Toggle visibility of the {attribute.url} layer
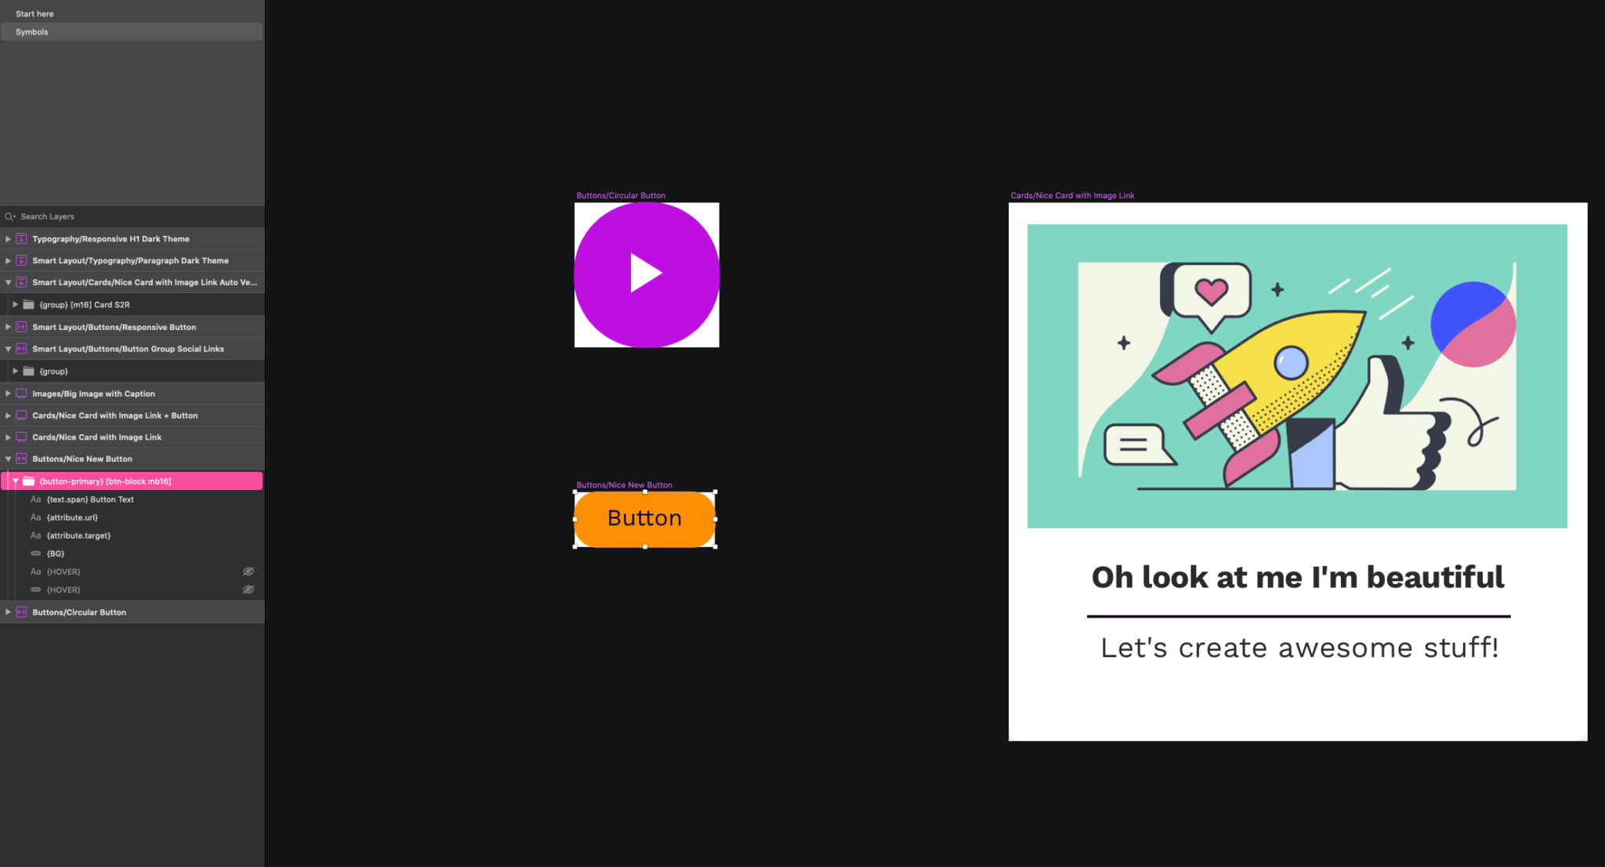 click(x=248, y=517)
